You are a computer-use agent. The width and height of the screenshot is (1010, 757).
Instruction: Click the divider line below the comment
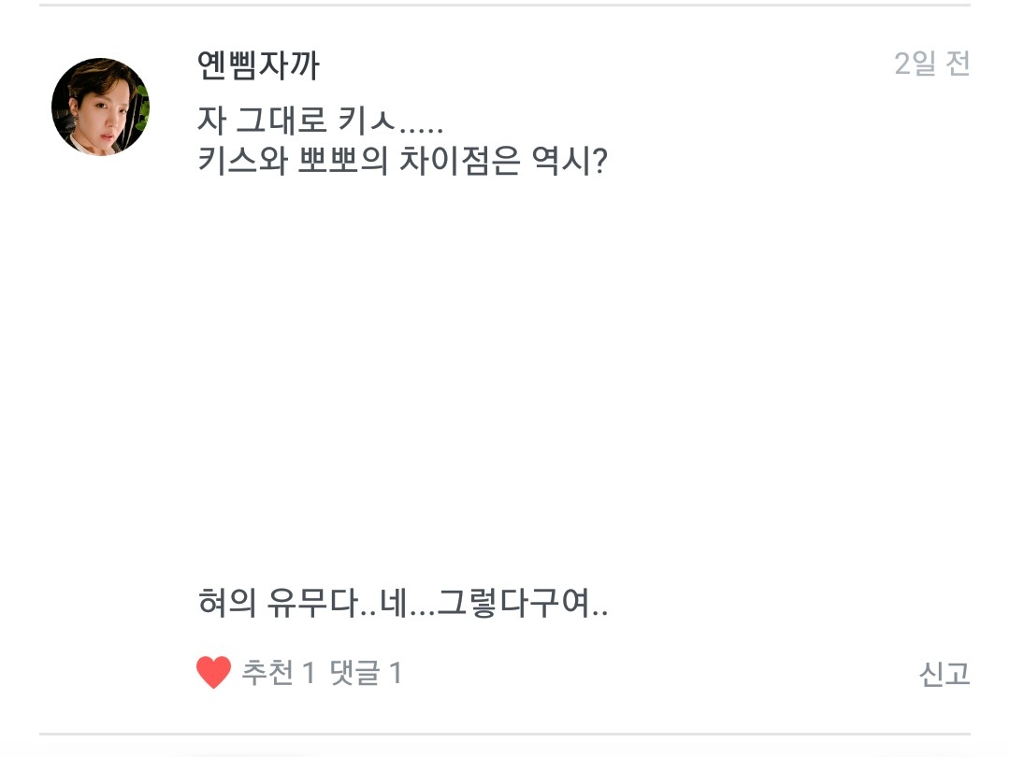[505, 735]
